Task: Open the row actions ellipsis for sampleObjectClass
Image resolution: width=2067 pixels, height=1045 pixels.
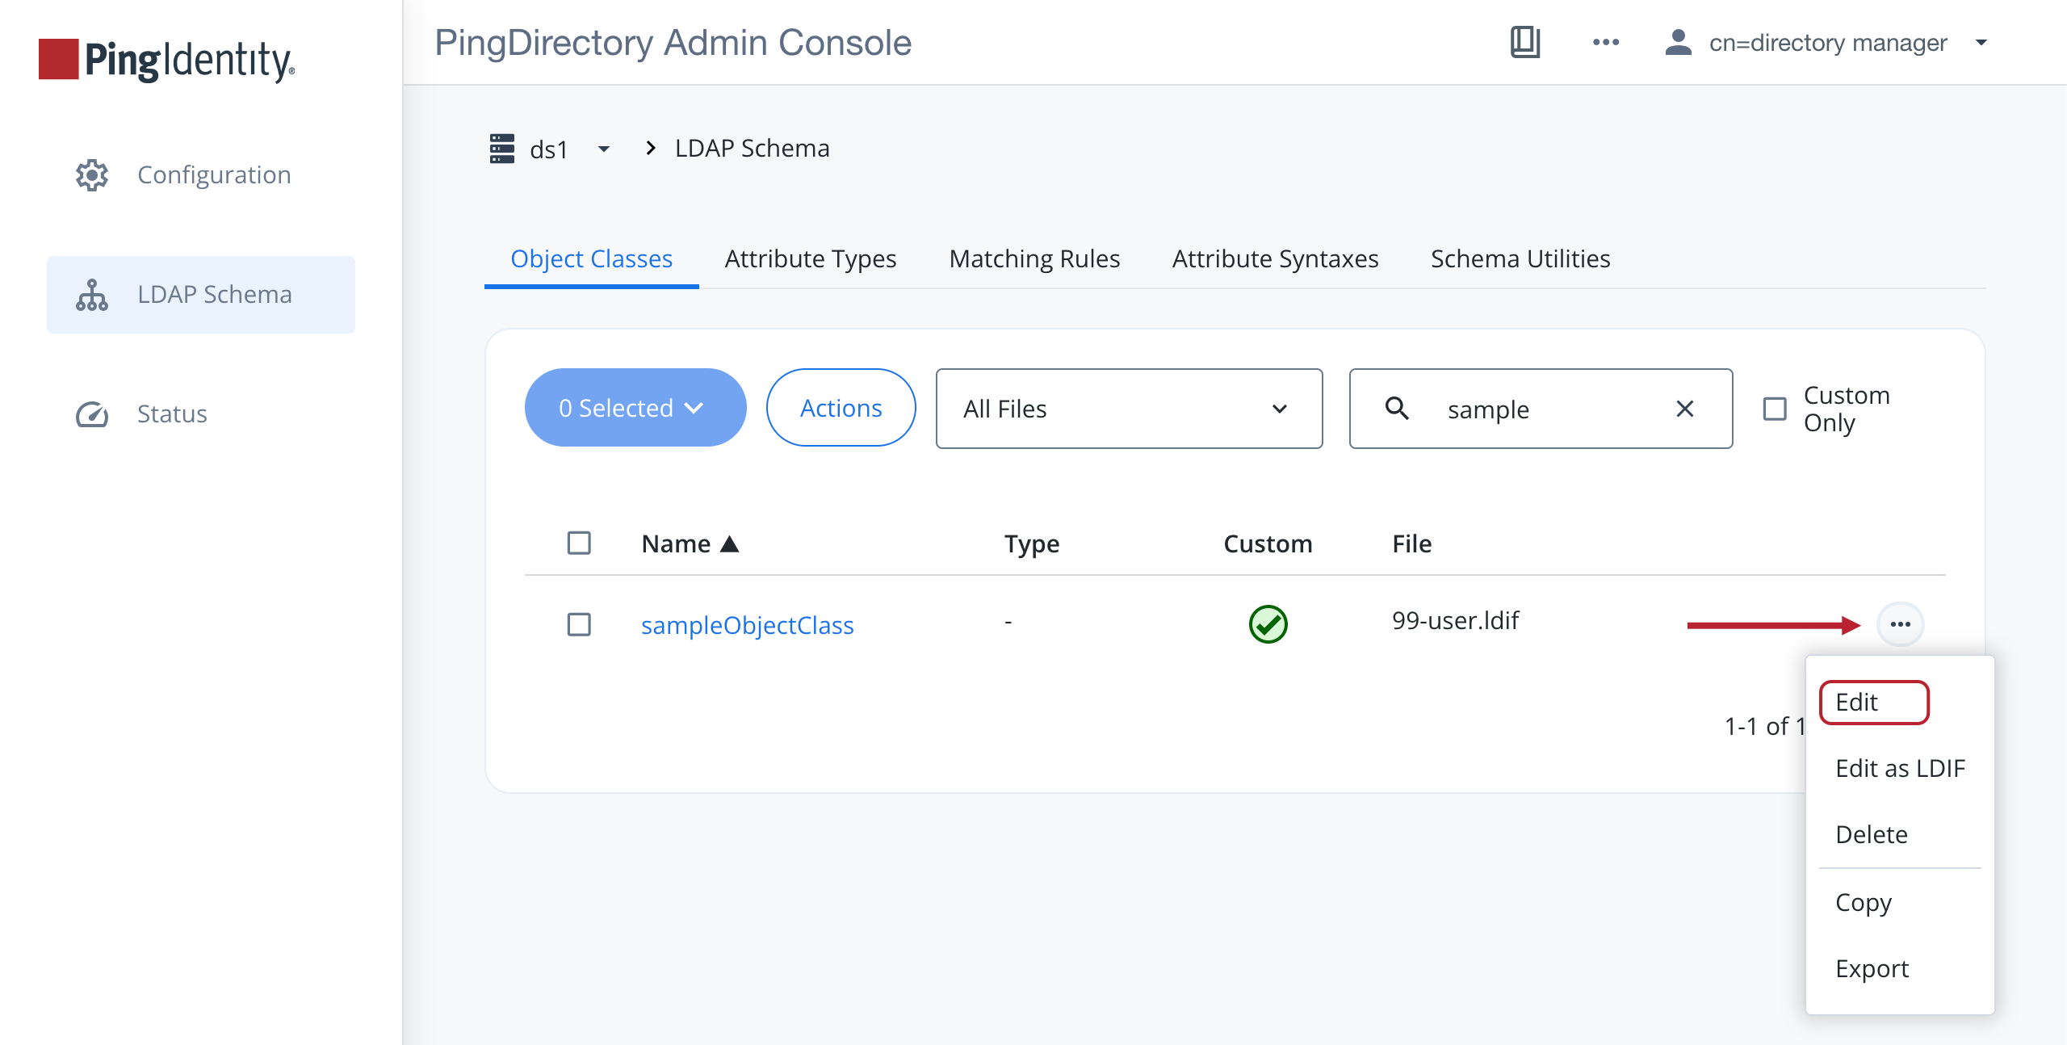Action: click(x=1899, y=623)
